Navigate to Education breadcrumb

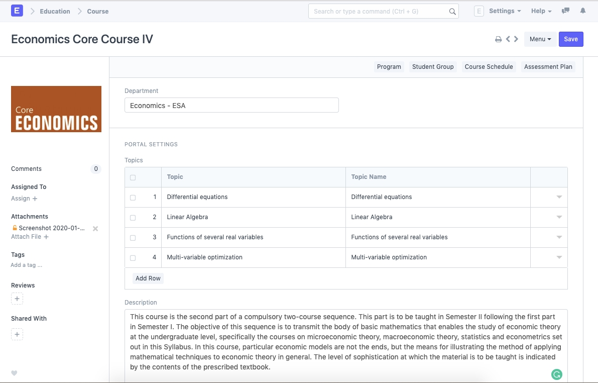[x=55, y=11]
